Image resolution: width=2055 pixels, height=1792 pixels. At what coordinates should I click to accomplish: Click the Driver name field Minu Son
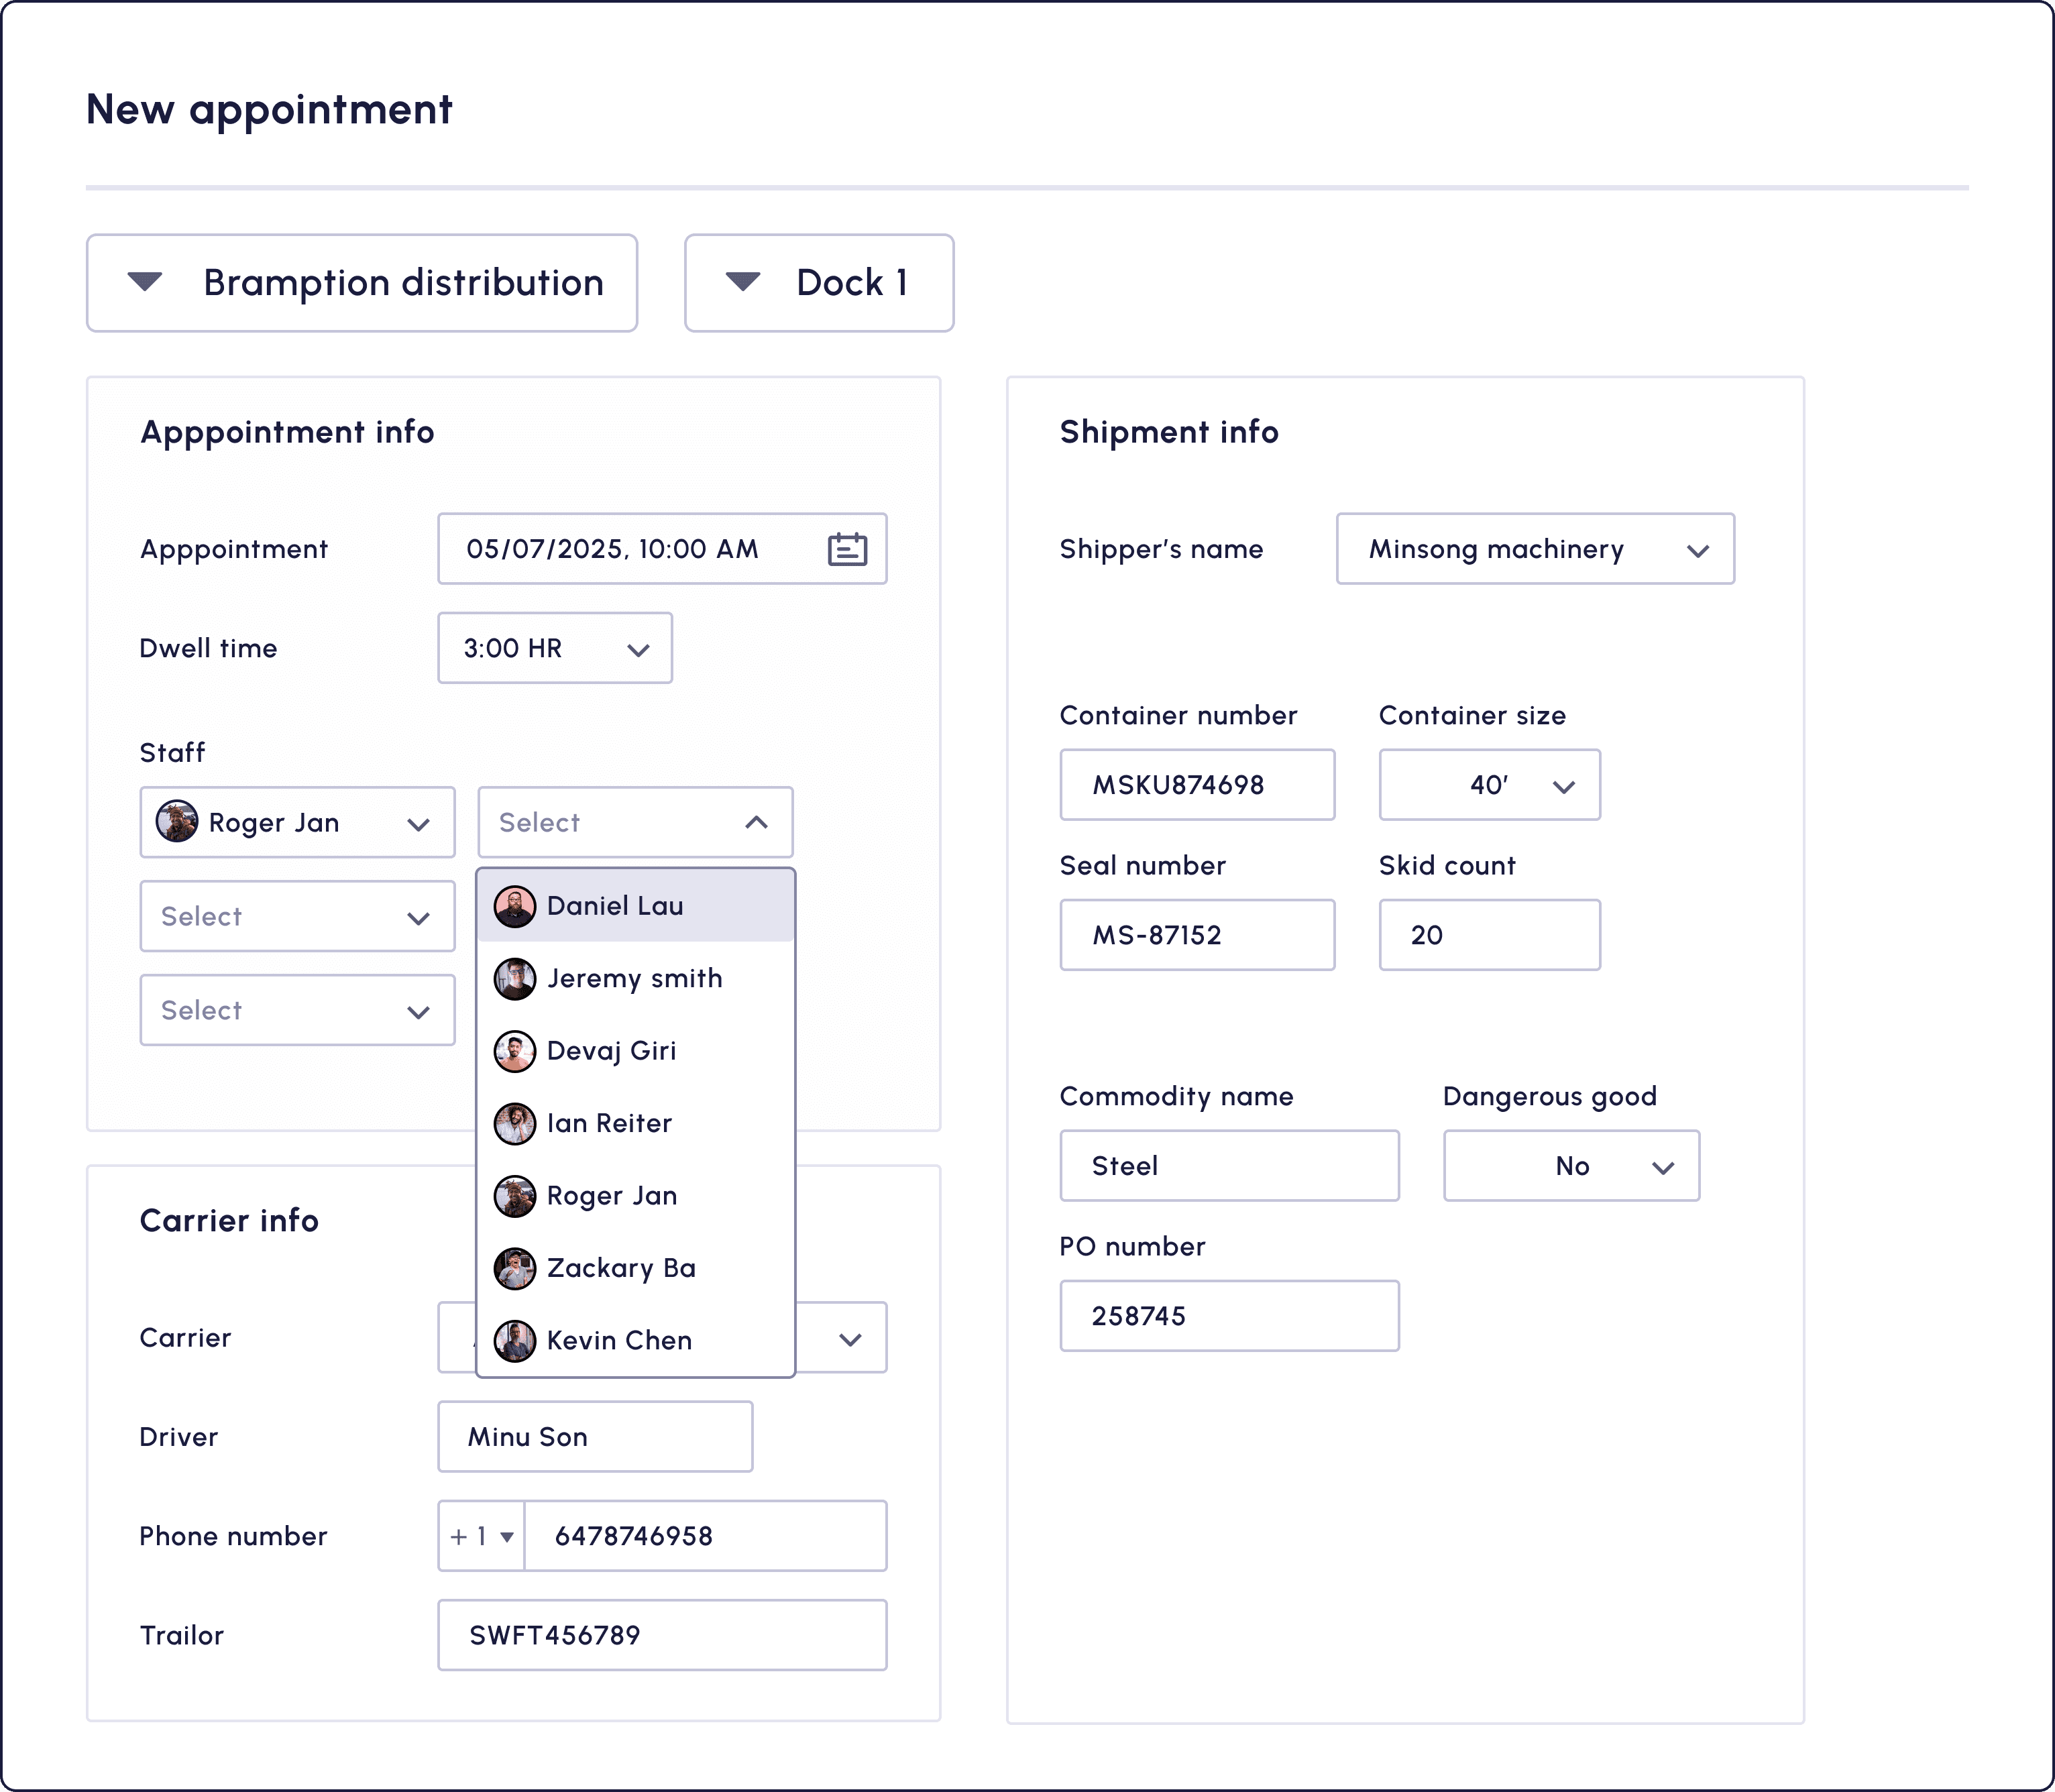(x=595, y=1437)
